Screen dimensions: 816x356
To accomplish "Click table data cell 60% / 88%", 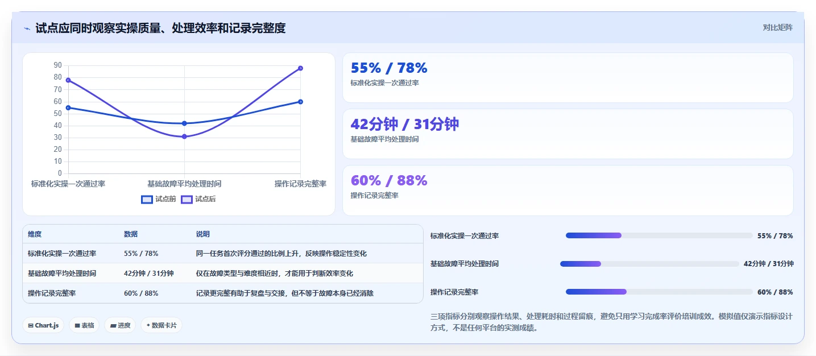I will tap(141, 293).
